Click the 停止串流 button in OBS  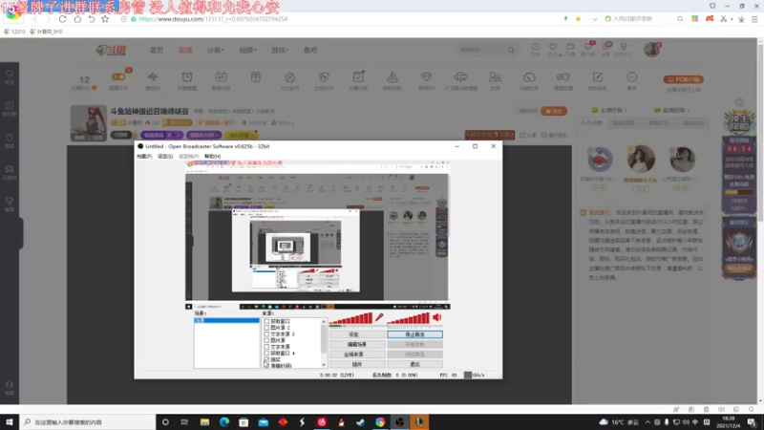tap(414, 334)
